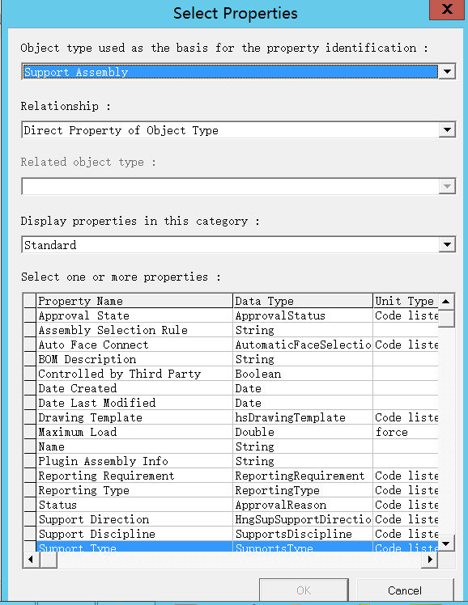This screenshot has width=468, height=605.
Task: Click the OK button
Action: (304, 590)
